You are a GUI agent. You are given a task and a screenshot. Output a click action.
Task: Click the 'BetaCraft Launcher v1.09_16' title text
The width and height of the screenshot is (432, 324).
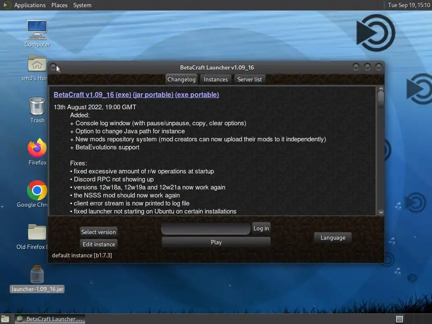[x=217, y=67]
